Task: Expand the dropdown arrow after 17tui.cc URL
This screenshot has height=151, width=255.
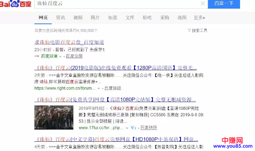Action: [127, 128]
